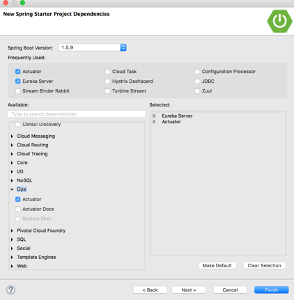This screenshot has height=300, width=294.
Task: Click the Cloud Routing label
Action: click(x=33, y=145)
